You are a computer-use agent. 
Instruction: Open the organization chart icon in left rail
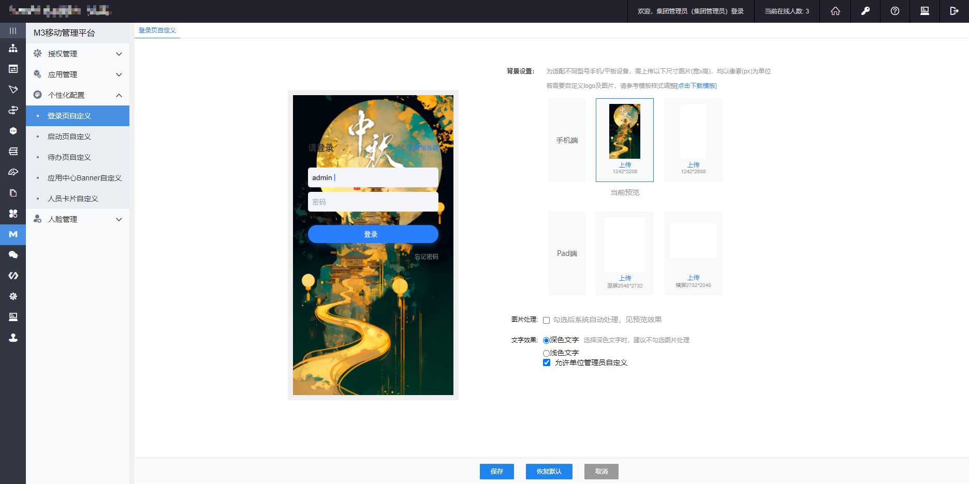(13, 48)
